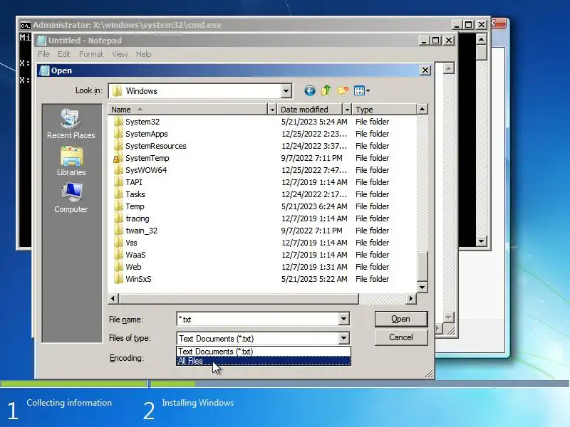Image resolution: width=570 pixels, height=427 pixels.
Task: Open Notepad's File menu
Action: pos(43,54)
